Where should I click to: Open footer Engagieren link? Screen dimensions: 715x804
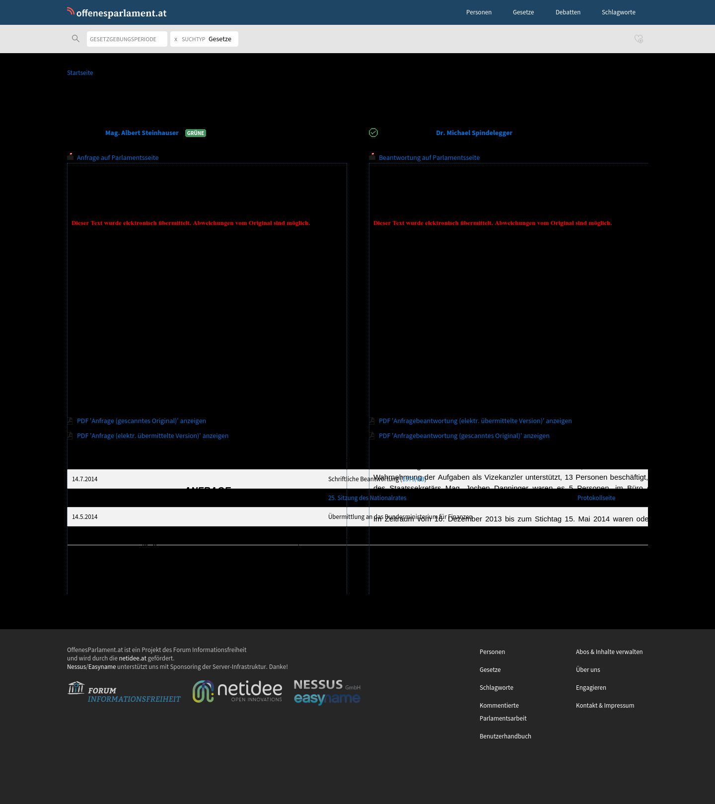pos(591,687)
